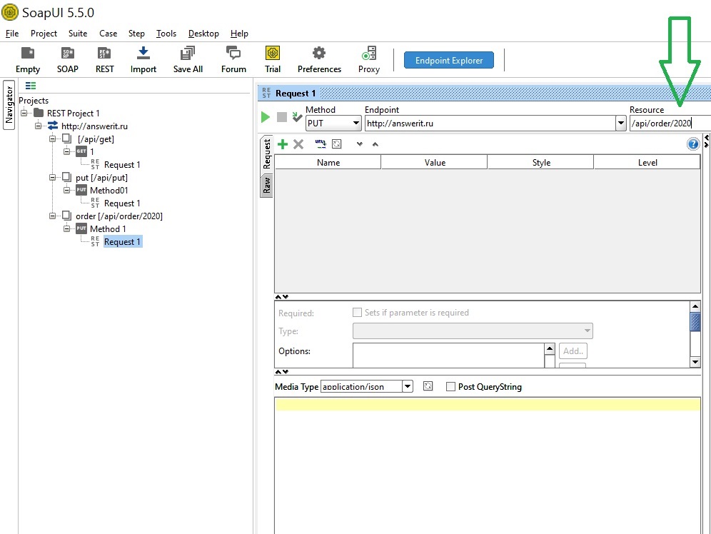Open the Media Type dropdown arrow
This screenshot has width=711, height=534.
tap(407, 386)
